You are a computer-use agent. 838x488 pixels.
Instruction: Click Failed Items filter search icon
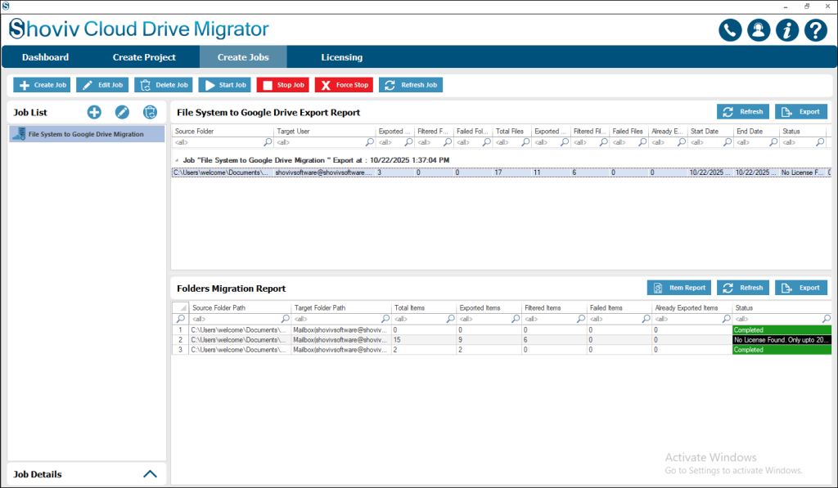pos(647,319)
